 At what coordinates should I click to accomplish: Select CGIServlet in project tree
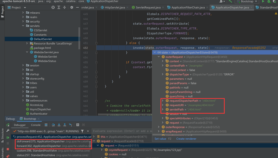click(x=40, y=30)
